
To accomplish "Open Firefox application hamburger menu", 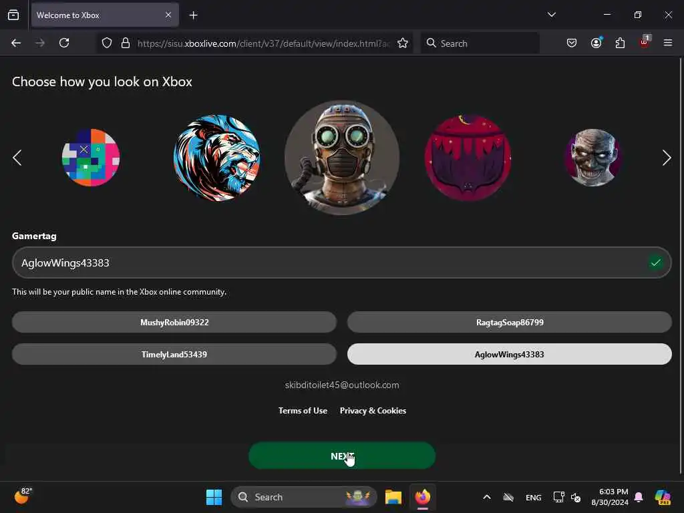I will pos(668,43).
